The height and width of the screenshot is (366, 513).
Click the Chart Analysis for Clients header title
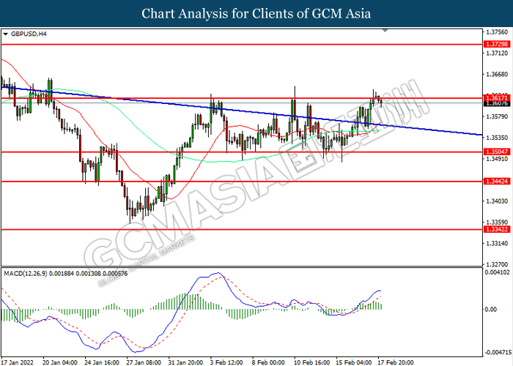click(x=256, y=14)
